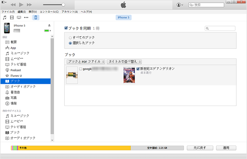Open the mini player menu icon at top left
The height and width of the screenshot is (159, 247).
[x=4, y=2]
